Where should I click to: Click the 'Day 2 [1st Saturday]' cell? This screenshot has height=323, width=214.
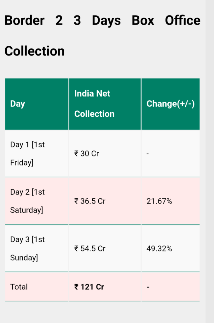click(x=27, y=201)
